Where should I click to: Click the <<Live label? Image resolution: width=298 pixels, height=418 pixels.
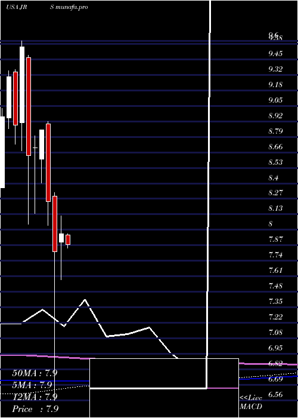pyautogui.click(x=251, y=398)
